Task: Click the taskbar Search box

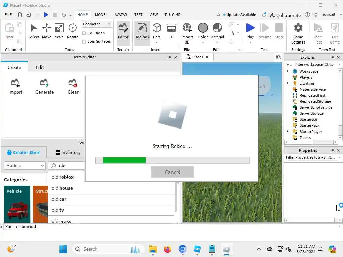Action: 108,249
